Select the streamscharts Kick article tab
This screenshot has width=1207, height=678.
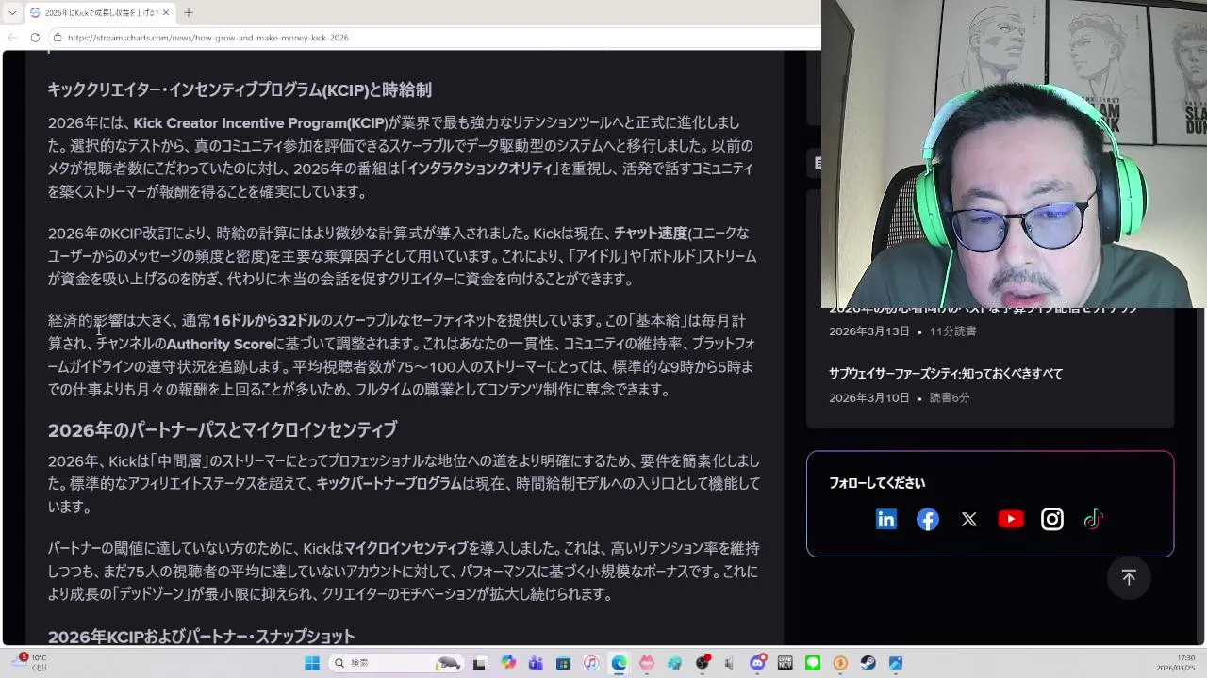pos(100,12)
